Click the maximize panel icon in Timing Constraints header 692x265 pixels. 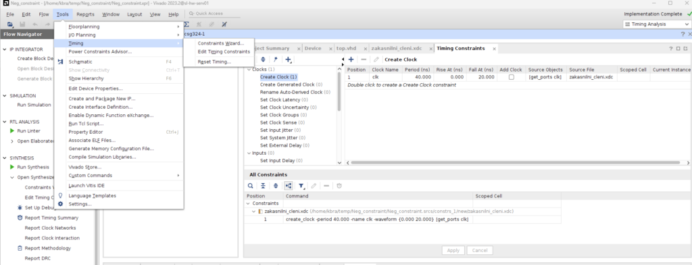click(x=678, y=49)
